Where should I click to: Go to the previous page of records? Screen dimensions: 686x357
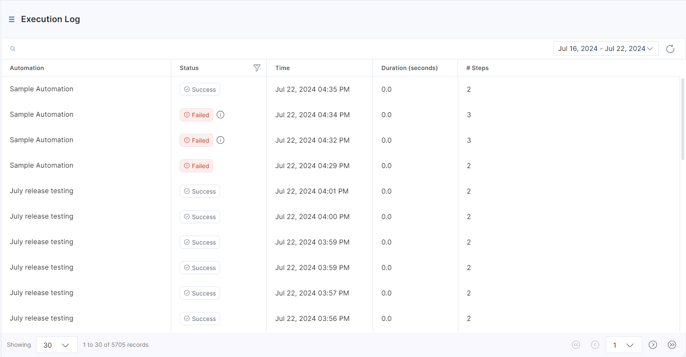[595, 345]
